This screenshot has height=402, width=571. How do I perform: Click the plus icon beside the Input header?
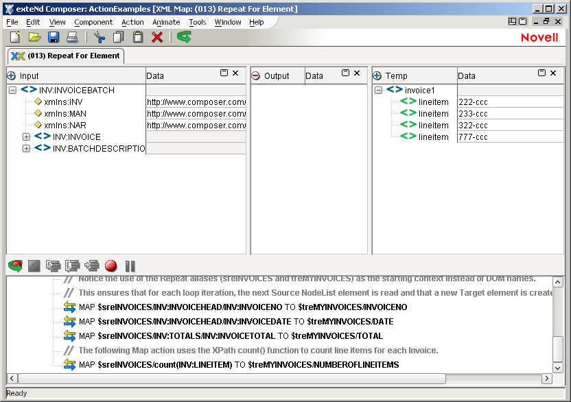pyautogui.click(x=11, y=75)
